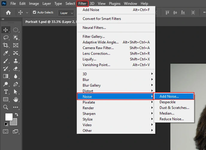206x150 pixels.
Task: Select the Zoom tool
Action: (x=6, y=107)
